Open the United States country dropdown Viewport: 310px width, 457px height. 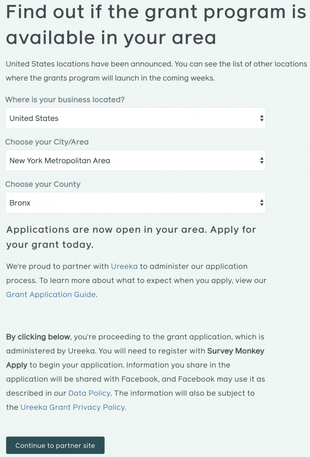pyautogui.click(x=135, y=118)
